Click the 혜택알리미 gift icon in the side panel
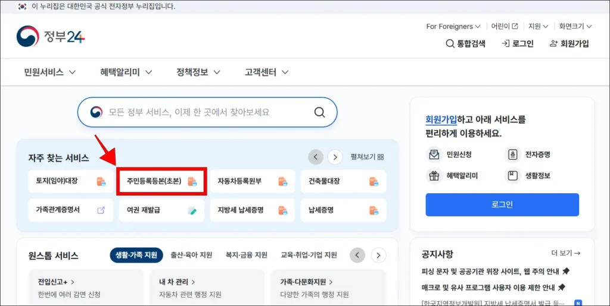The image size is (610, 306). [434, 176]
